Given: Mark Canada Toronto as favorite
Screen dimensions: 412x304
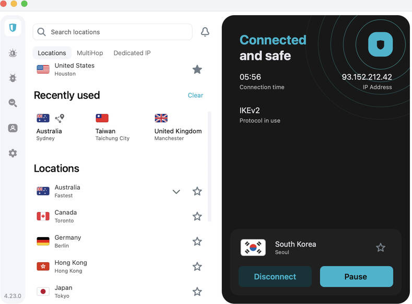Looking at the screenshot, I should click(197, 216).
